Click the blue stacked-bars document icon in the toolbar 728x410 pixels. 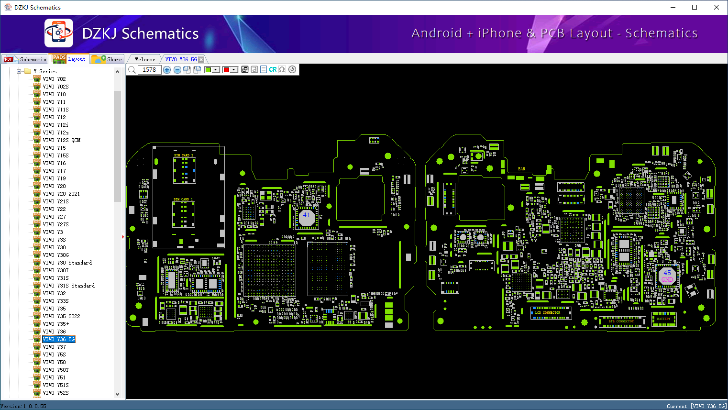(x=264, y=70)
